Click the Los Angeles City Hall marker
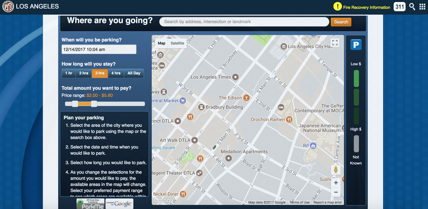Image resolution: width=428 pixels, height=209 pixels. pyautogui.click(x=284, y=46)
